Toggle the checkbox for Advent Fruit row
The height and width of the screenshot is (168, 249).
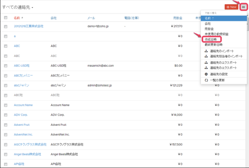pyautogui.click(x=5, y=125)
